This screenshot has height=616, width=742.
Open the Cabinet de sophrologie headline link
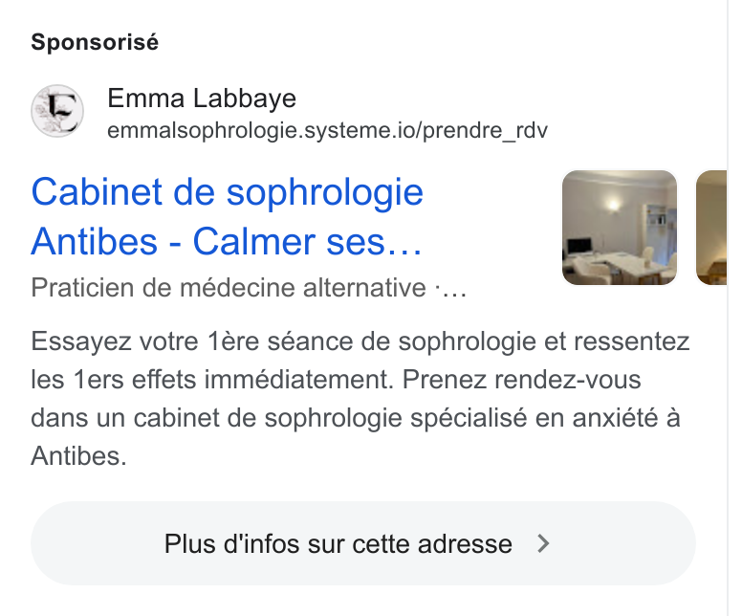click(x=228, y=217)
